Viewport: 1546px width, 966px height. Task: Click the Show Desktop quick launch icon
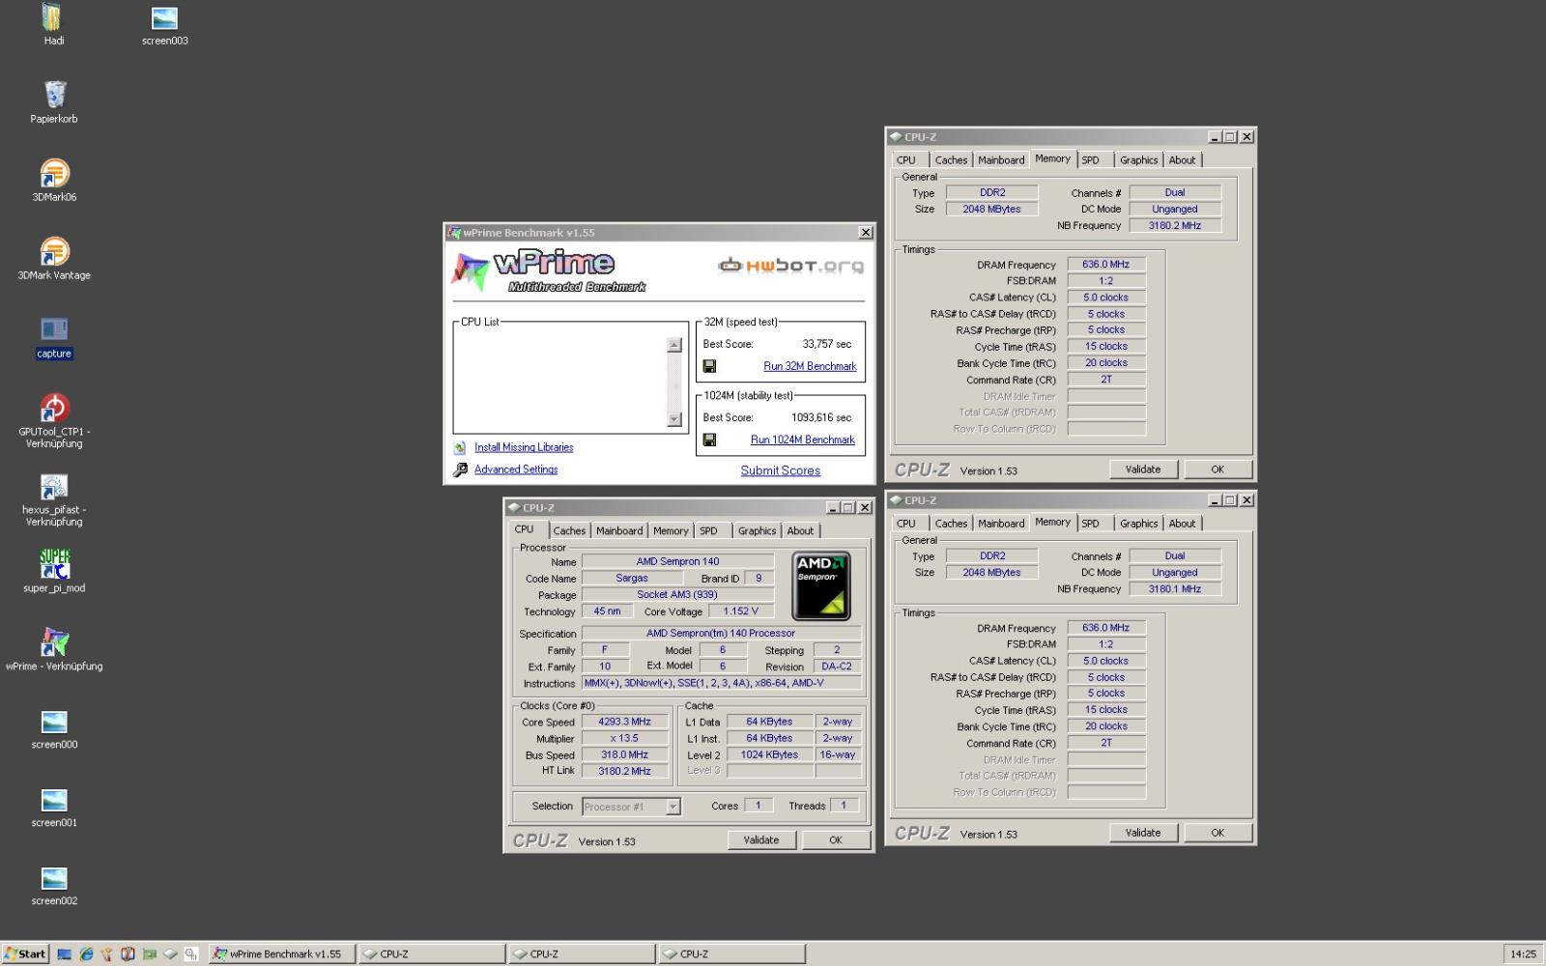point(65,953)
